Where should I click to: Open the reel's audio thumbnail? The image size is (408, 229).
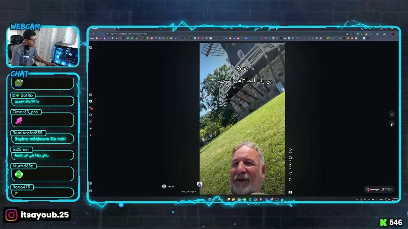tap(290, 192)
